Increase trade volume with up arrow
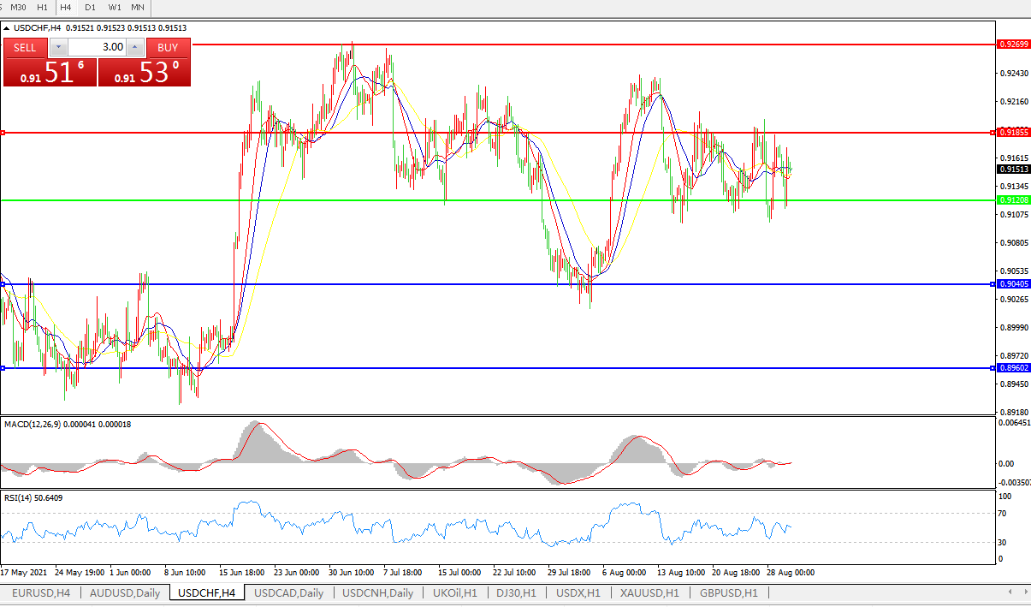The width and height of the screenshot is (1031, 607). pos(134,47)
